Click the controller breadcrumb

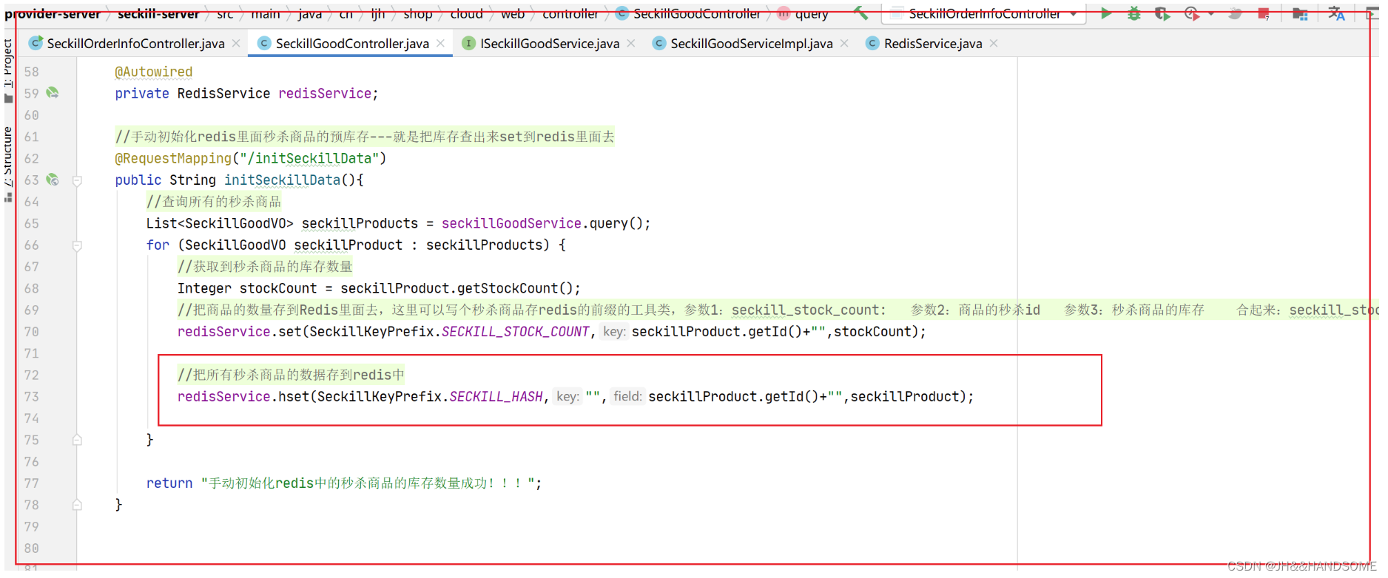click(x=570, y=13)
